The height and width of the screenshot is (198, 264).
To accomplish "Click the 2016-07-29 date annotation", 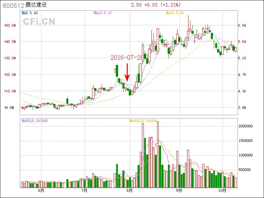I will (126, 58).
